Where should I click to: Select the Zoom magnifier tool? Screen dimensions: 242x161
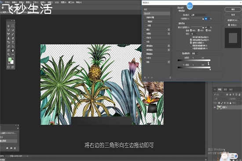pos(8,54)
